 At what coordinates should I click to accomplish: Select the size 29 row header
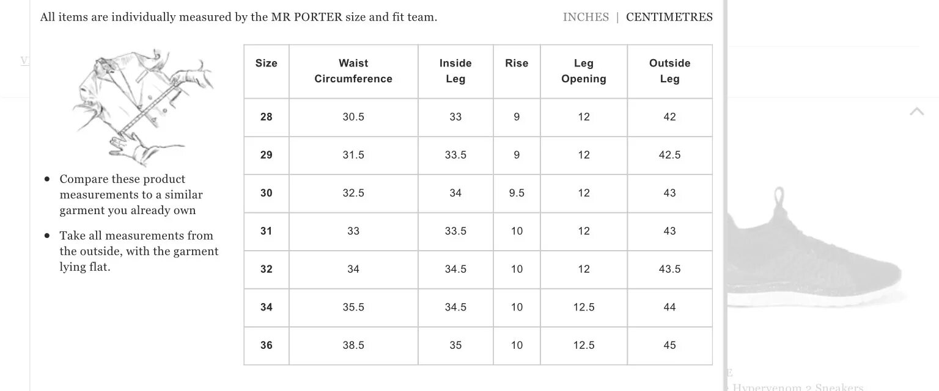(x=267, y=155)
